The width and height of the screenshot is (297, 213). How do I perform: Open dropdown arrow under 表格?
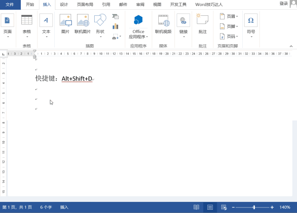click(27, 37)
